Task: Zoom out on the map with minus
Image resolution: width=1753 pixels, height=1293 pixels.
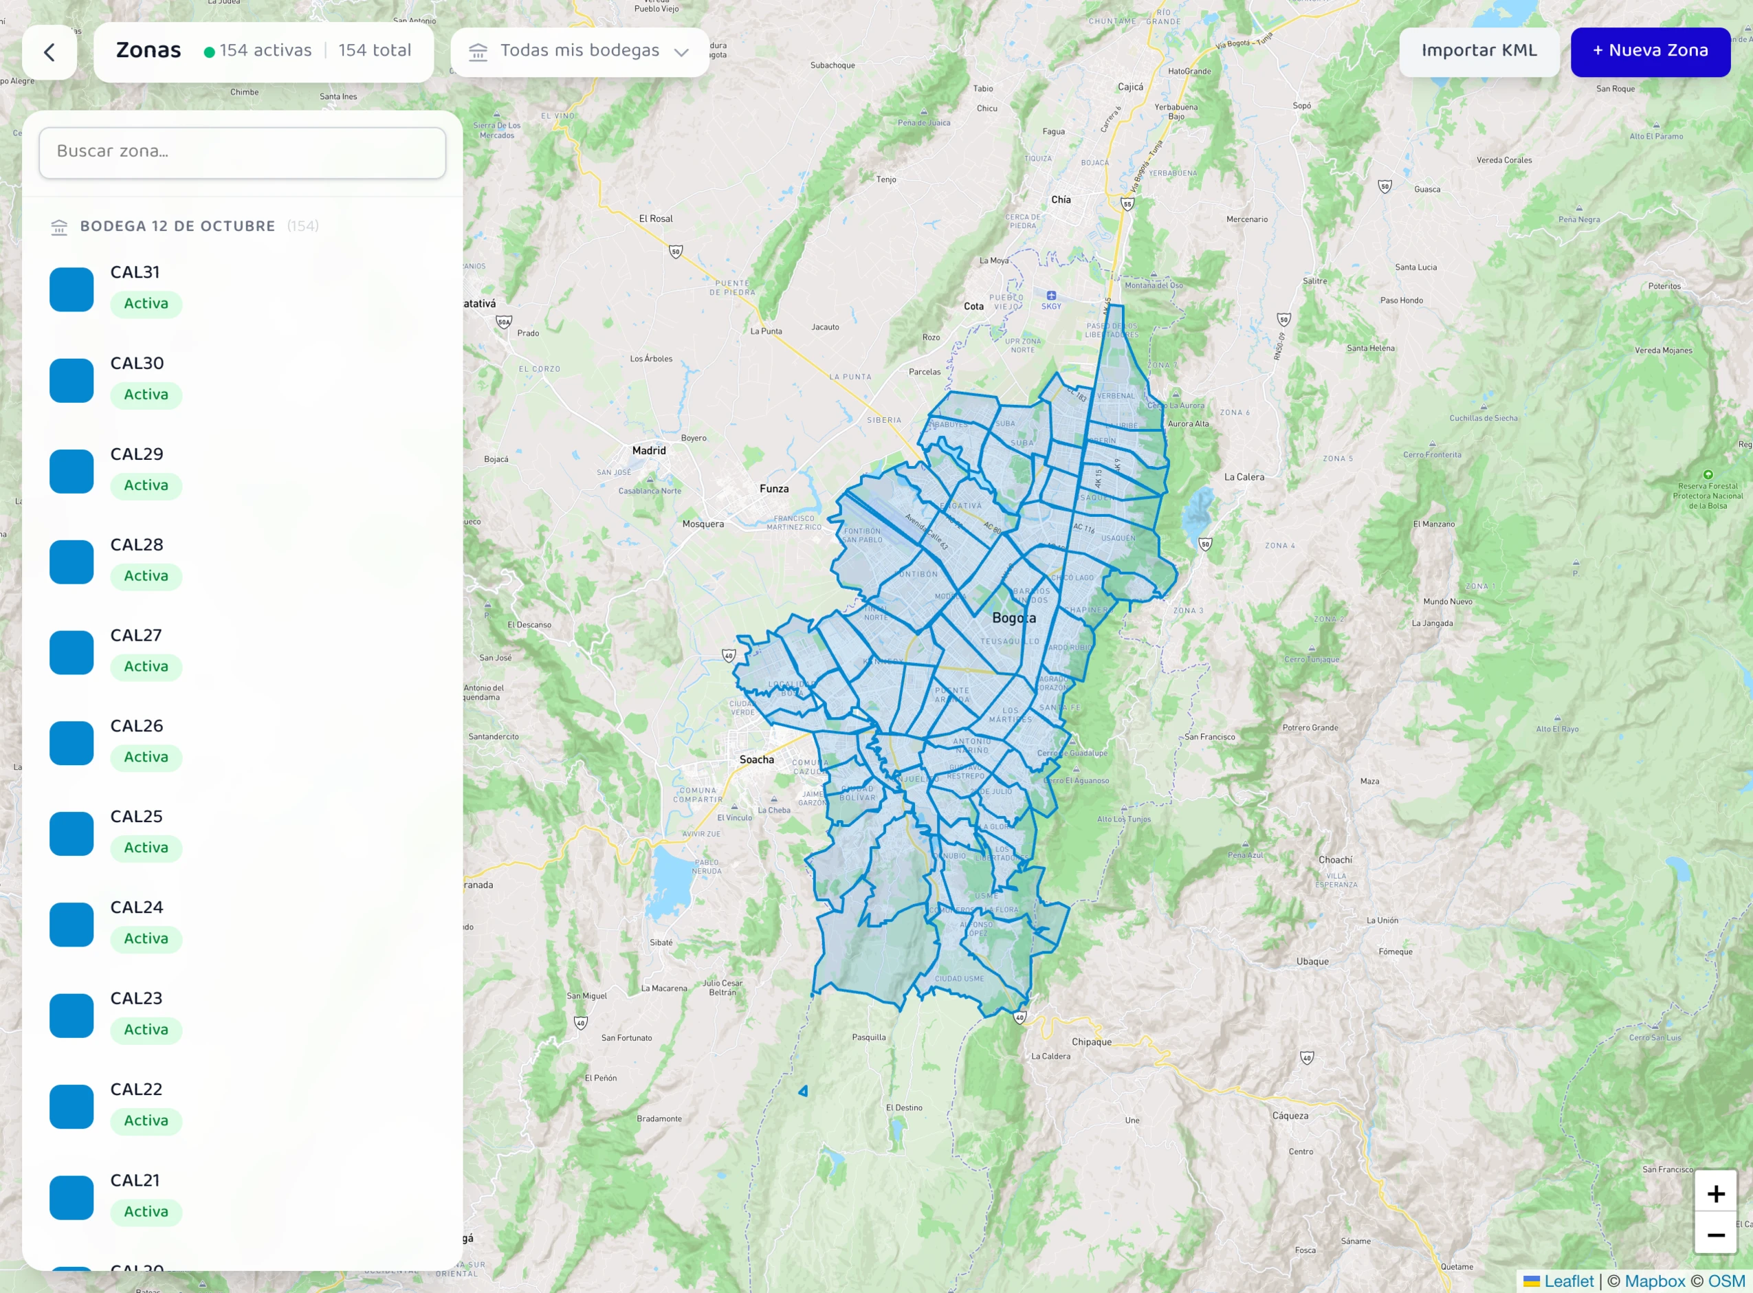Action: tap(1715, 1235)
